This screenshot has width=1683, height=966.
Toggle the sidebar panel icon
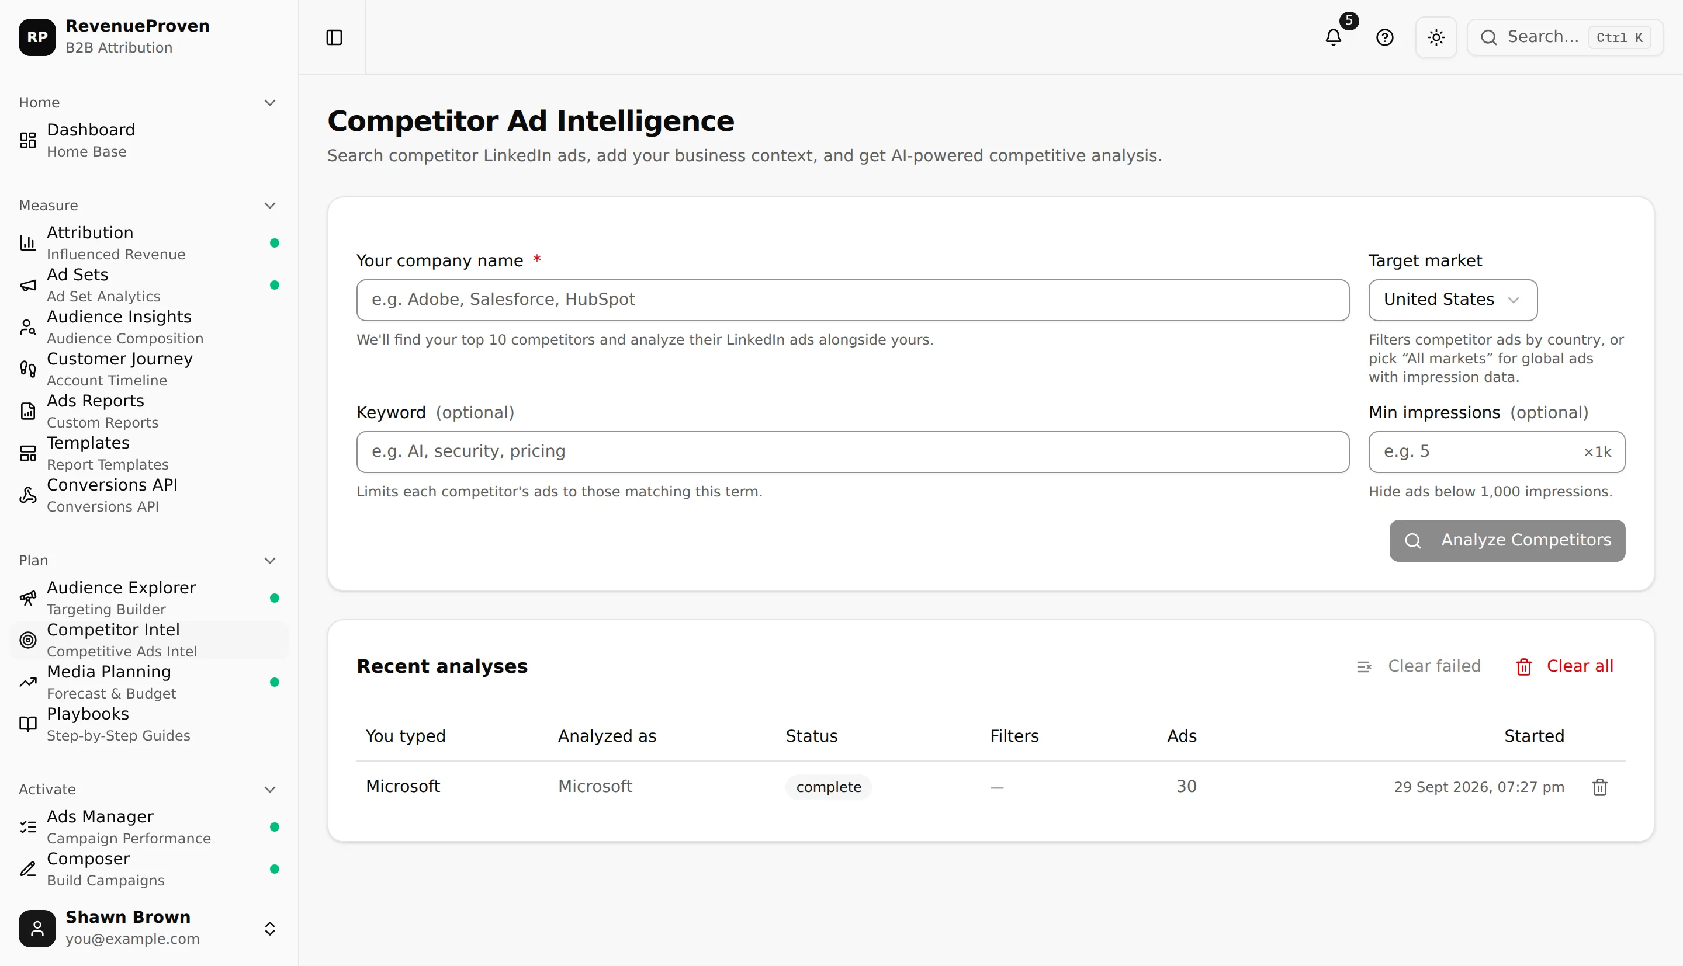[x=334, y=37]
